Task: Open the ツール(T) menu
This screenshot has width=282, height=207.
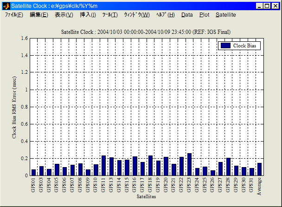Action: pyautogui.click(x=110, y=15)
